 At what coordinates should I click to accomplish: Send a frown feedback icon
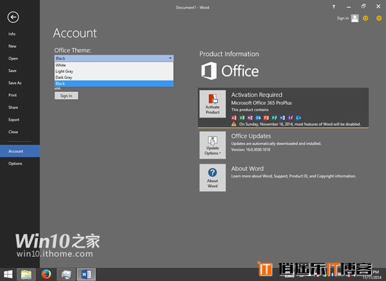379,18
